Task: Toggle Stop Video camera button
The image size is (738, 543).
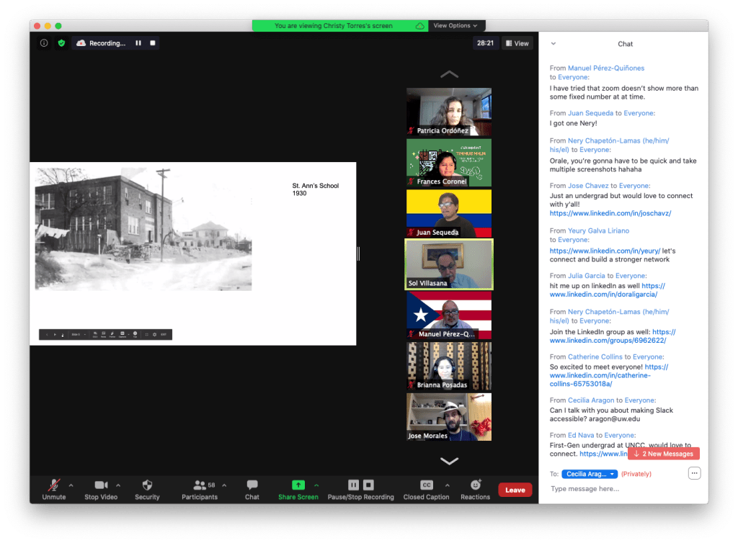Action: click(101, 485)
